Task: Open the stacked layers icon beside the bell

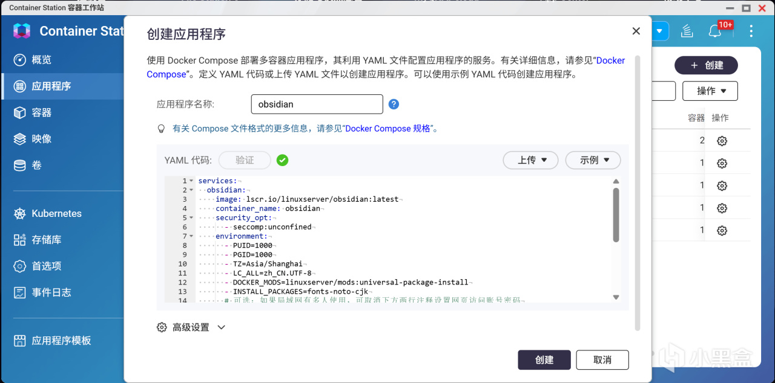Action: 687,31
